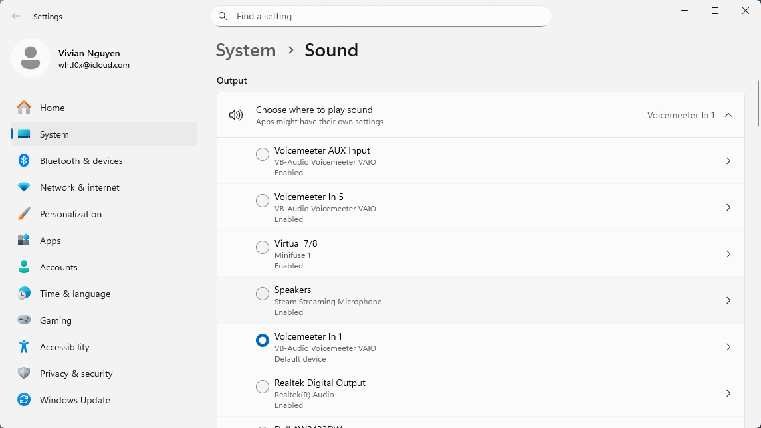The width and height of the screenshot is (761, 428).
Task: Click the Personalization paintbrush icon
Action: pyautogui.click(x=24, y=214)
